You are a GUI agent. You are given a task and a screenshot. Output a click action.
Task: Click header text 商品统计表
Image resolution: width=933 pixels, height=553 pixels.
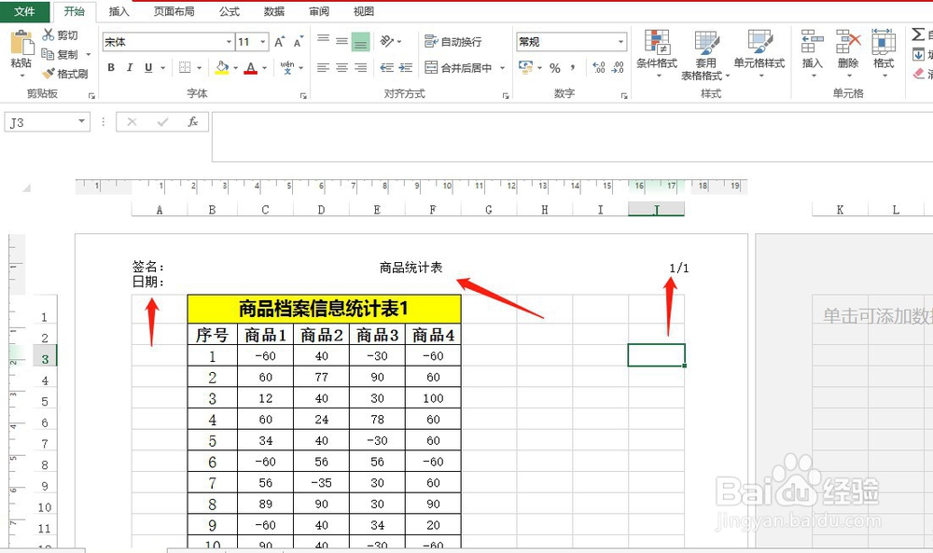(411, 268)
